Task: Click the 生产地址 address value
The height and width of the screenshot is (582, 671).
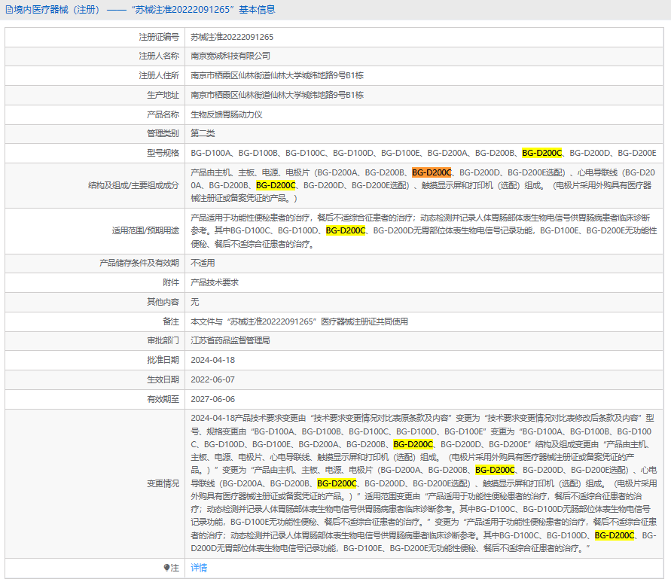Action: coord(277,95)
